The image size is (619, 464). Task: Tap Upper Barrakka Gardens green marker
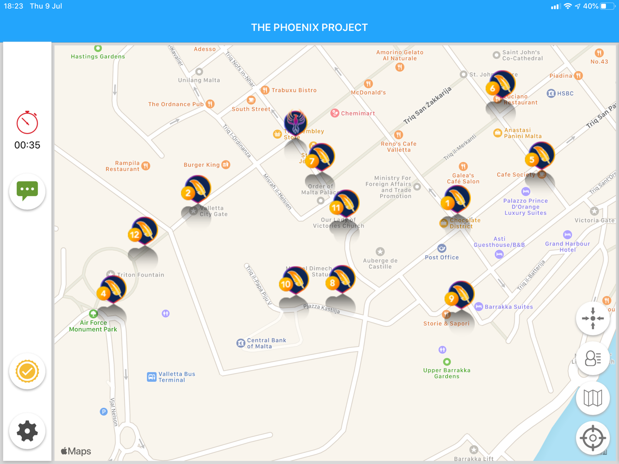(447, 362)
